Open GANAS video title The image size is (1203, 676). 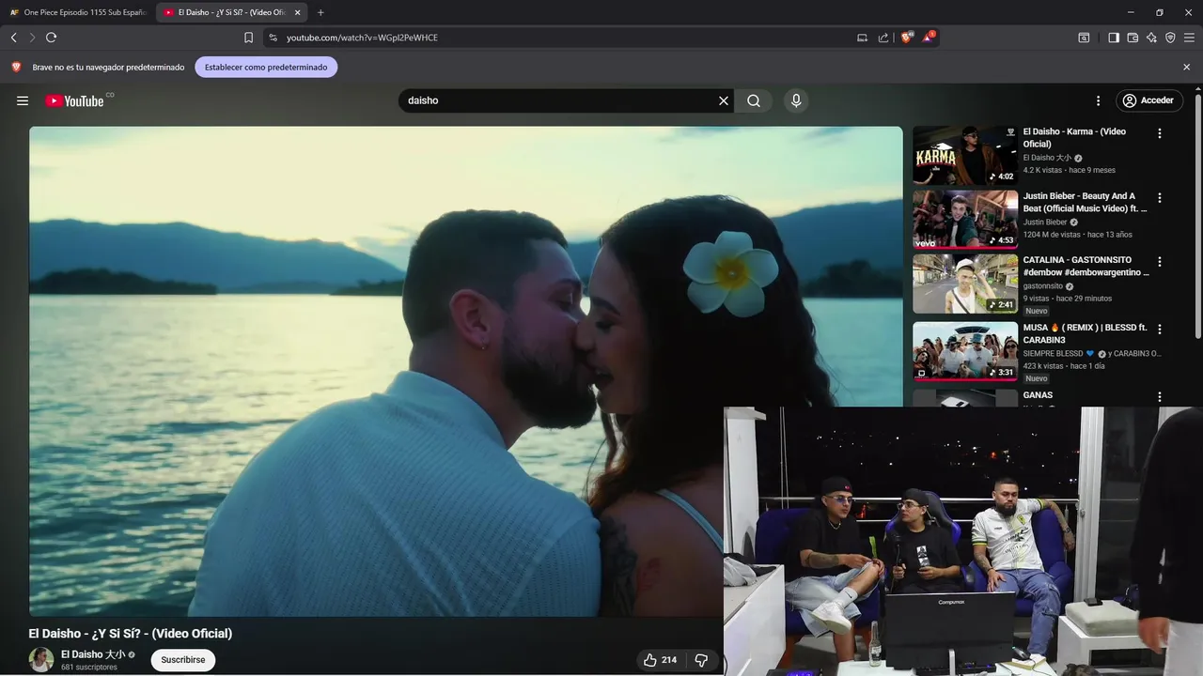pos(1038,395)
